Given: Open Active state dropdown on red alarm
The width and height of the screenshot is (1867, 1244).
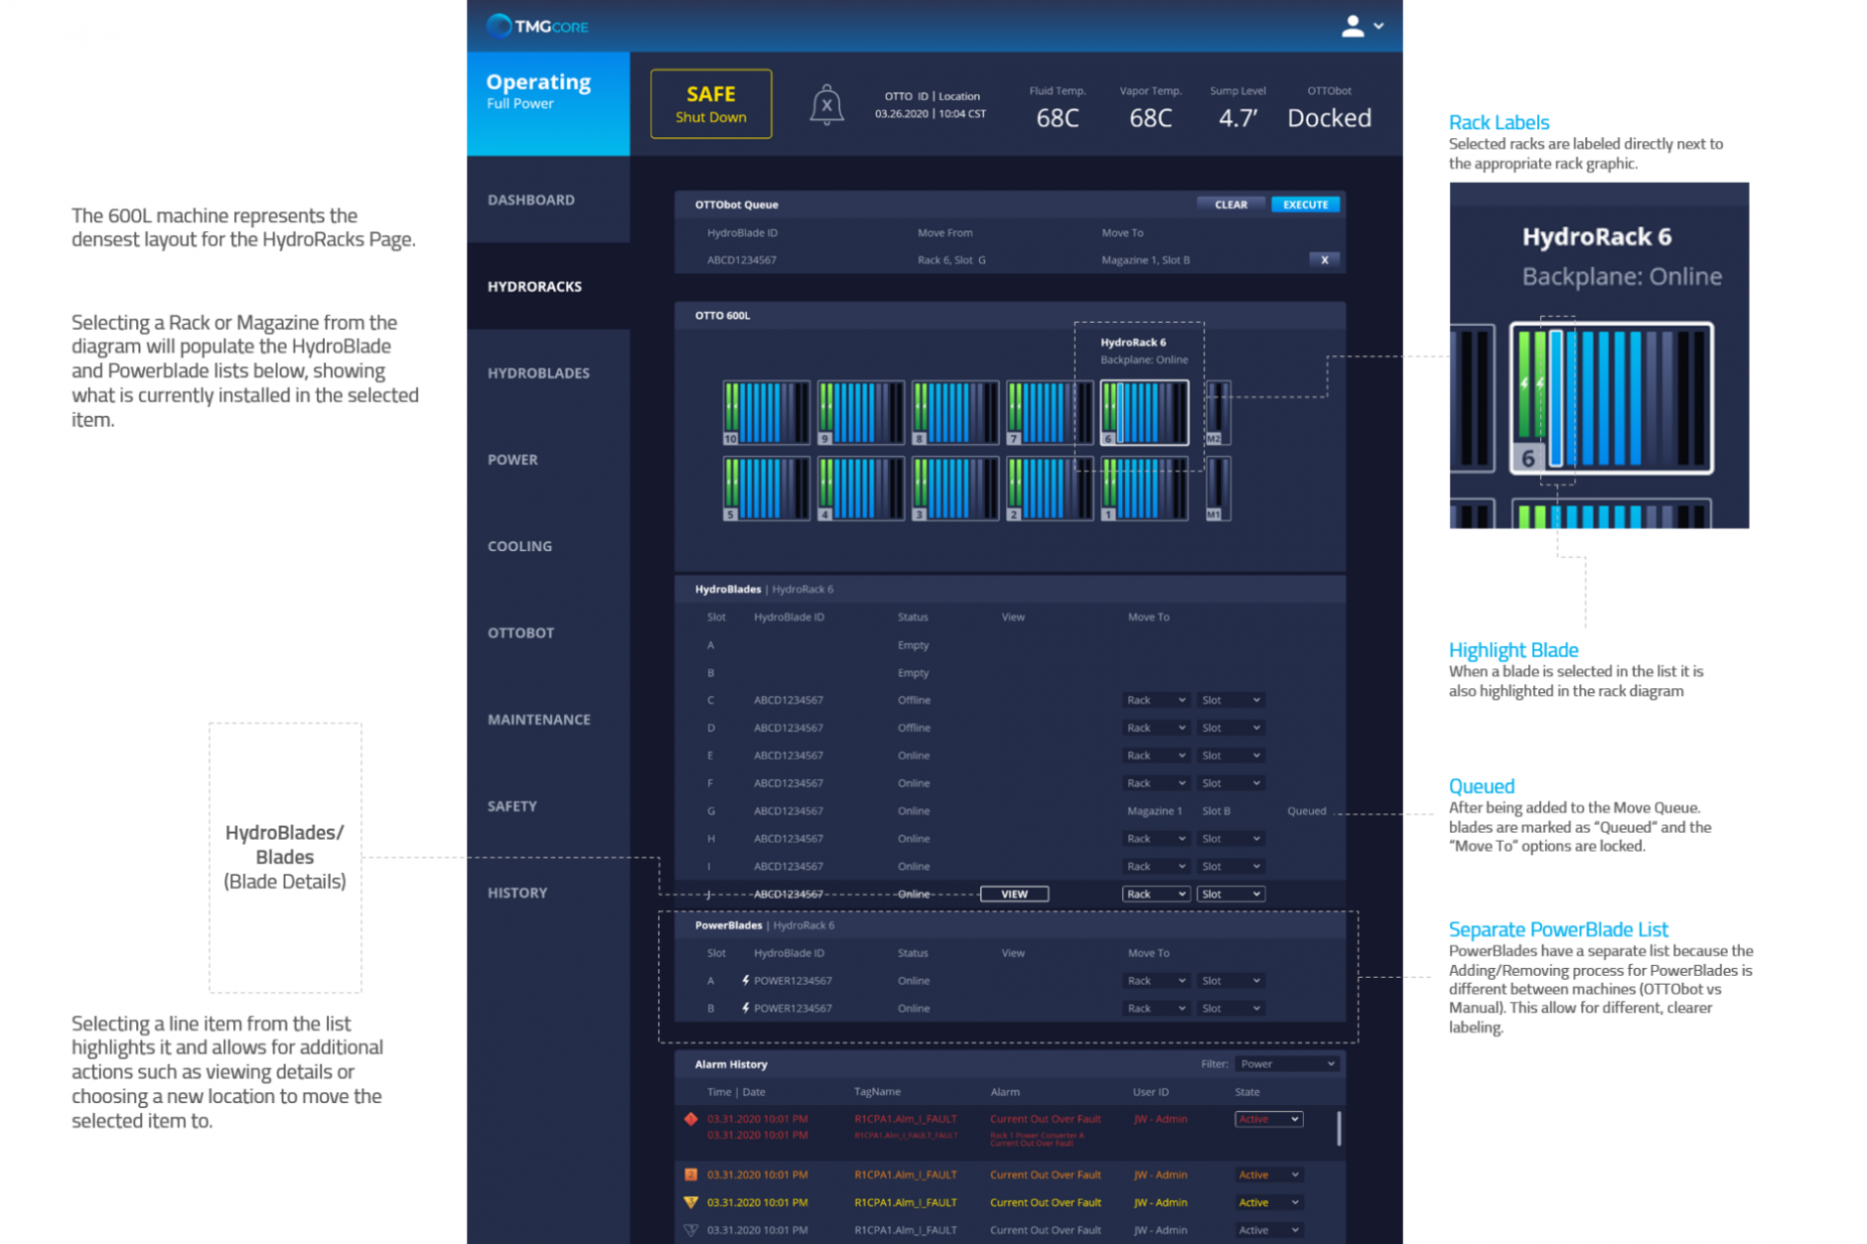Looking at the screenshot, I should click(1268, 1119).
